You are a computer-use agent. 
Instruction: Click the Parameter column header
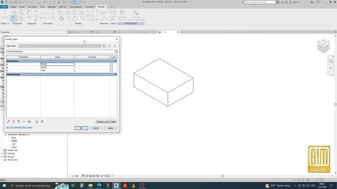click(23, 57)
